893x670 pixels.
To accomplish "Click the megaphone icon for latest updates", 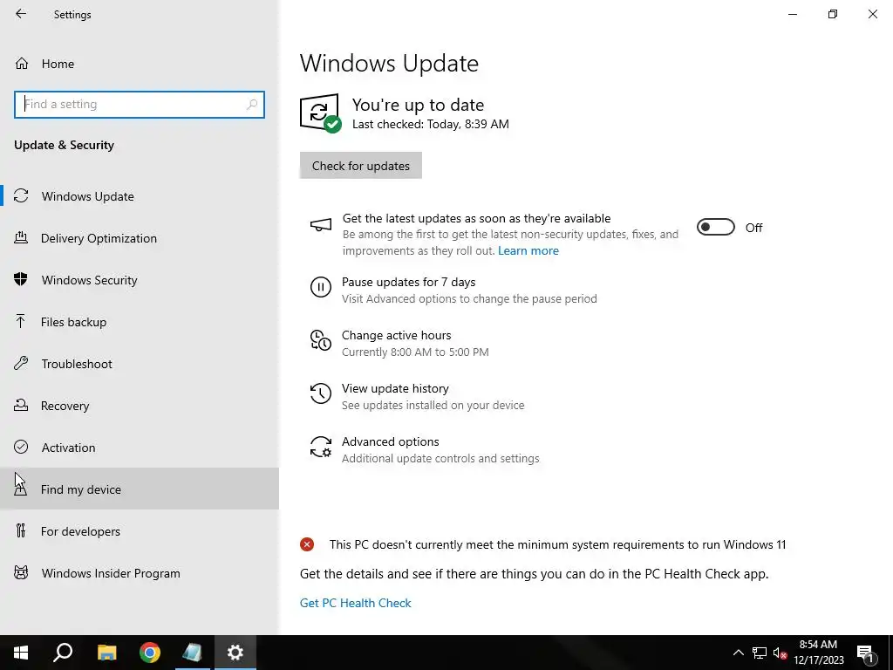I will [321, 225].
